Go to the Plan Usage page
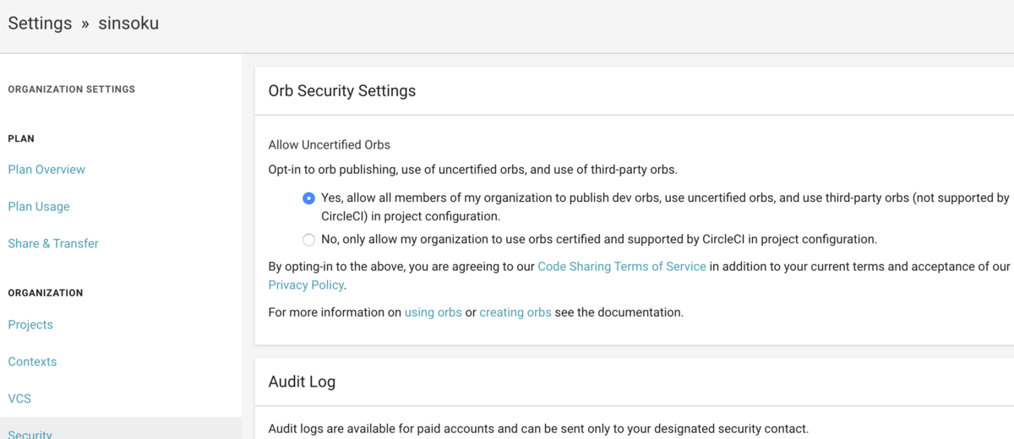 (39, 207)
